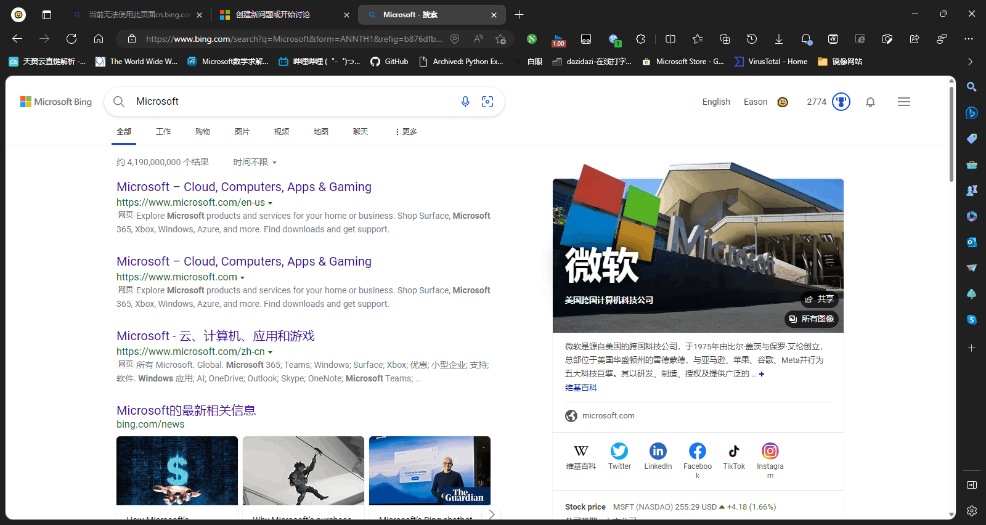Open browser home page
This screenshot has width=986, height=525.
pyautogui.click(x=99, y=39)
